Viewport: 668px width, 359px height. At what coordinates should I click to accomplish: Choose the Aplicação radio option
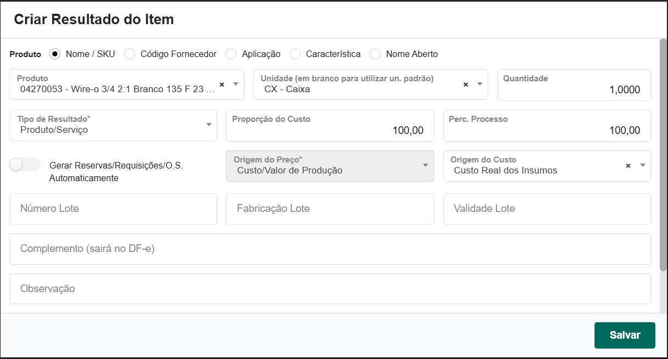231,54
